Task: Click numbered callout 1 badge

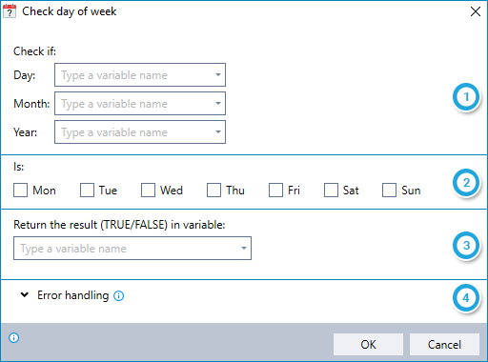Action: 466,97
